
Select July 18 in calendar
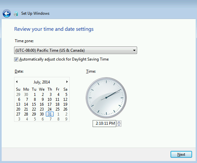pyautogui.click(x=57, y=104)
